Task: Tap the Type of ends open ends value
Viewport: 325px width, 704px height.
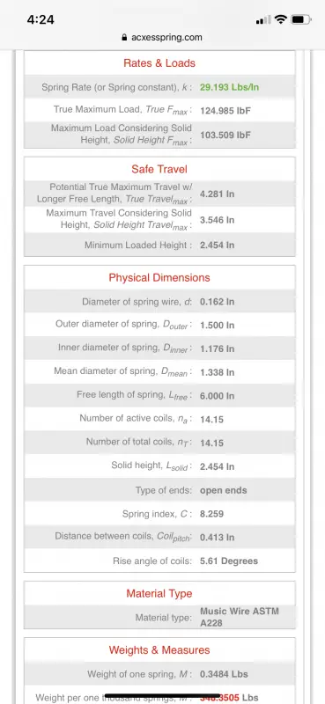Action: (x=224, y=490)
